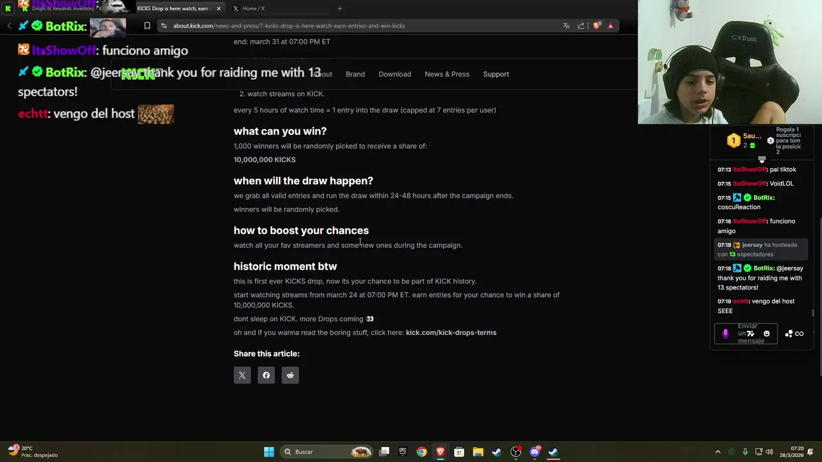Click BotRix's coscuReaction message
The image size is (822, 462).
tap(746, 202)
